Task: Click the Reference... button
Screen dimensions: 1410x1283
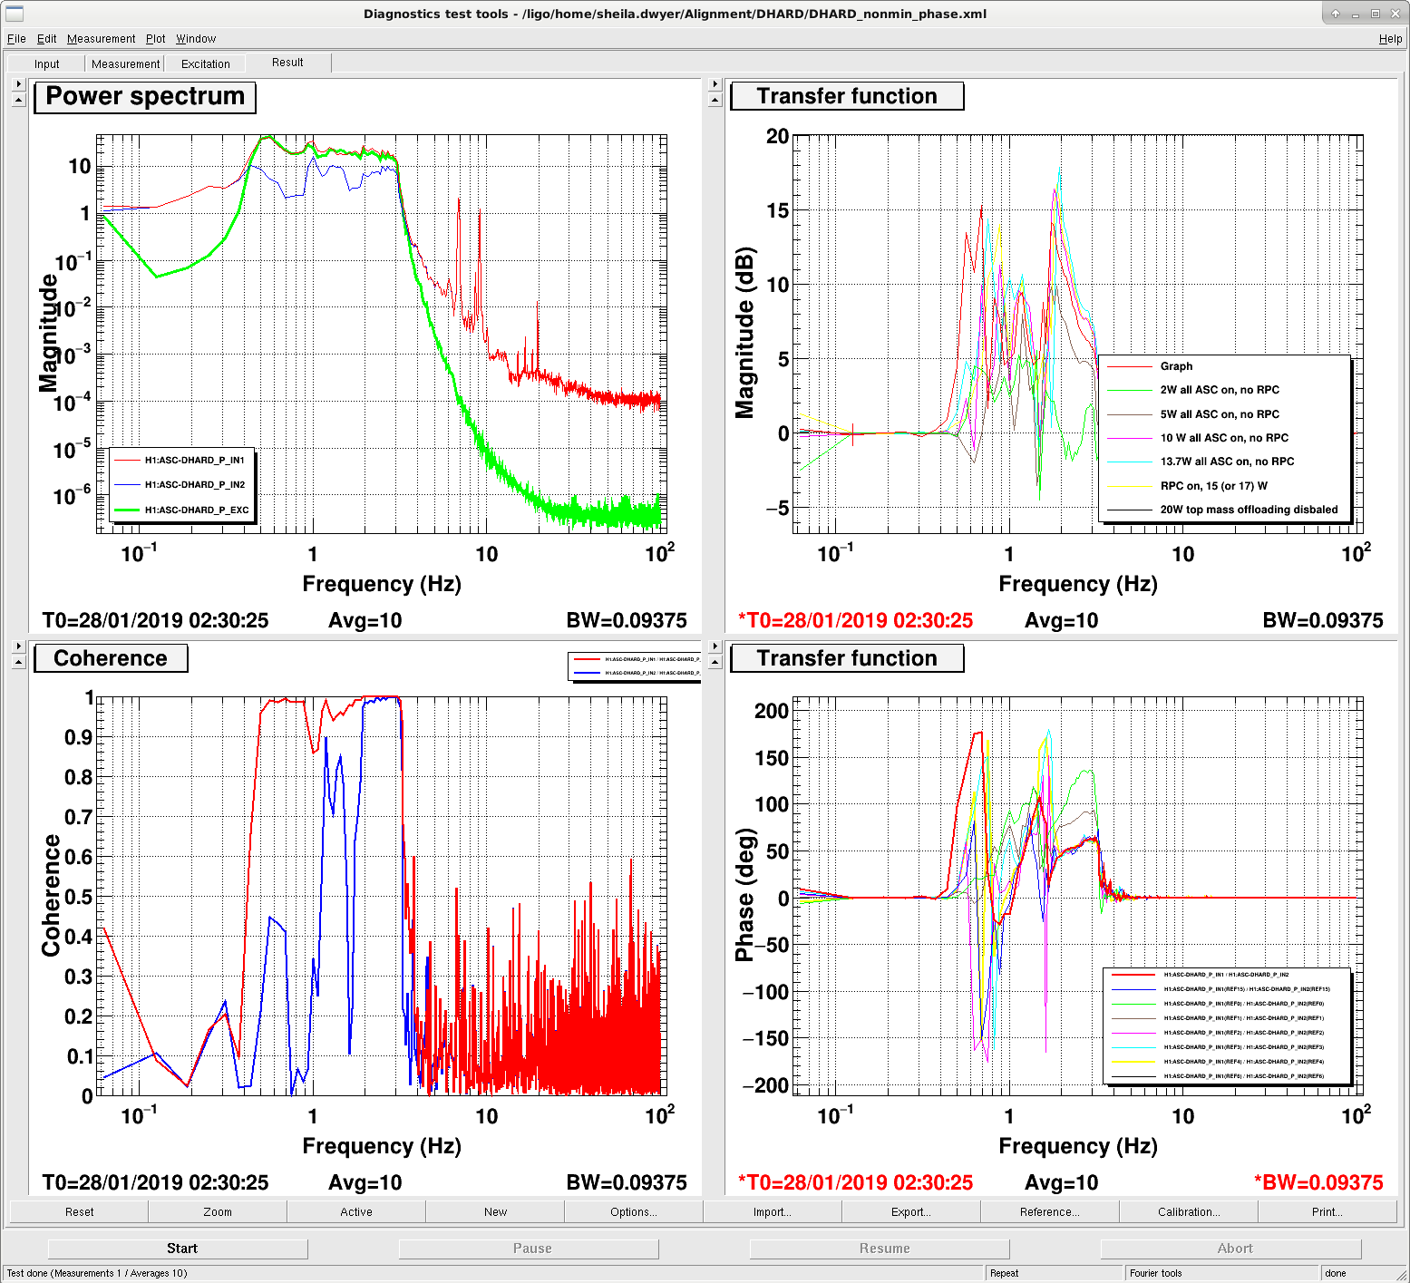Action: [1050, 1211]
